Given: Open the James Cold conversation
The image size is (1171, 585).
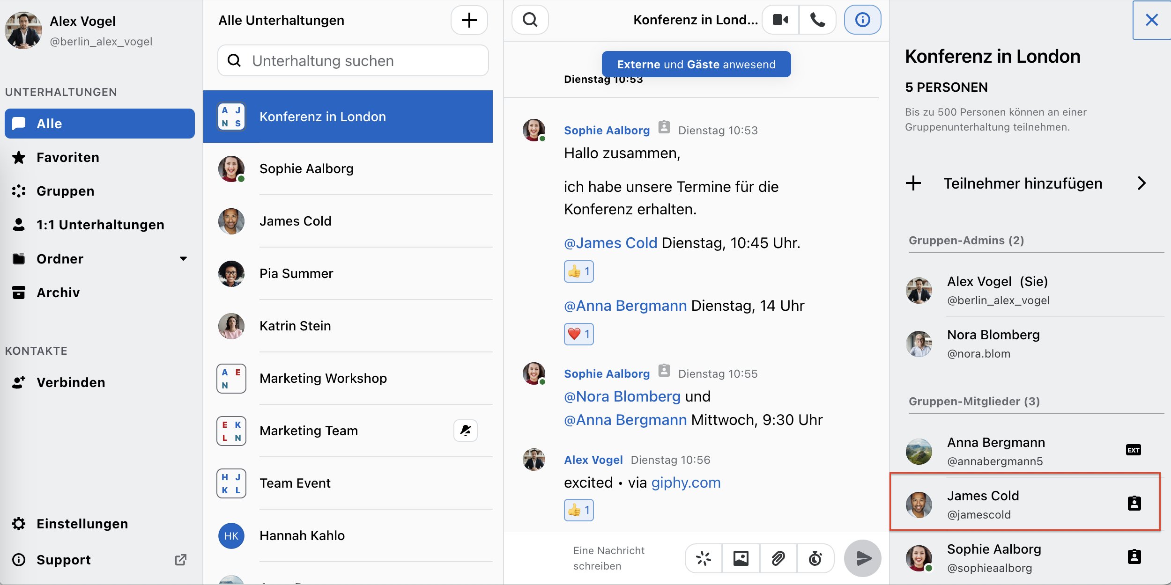Looking at the screenshot, I should [x=348, y=221].
